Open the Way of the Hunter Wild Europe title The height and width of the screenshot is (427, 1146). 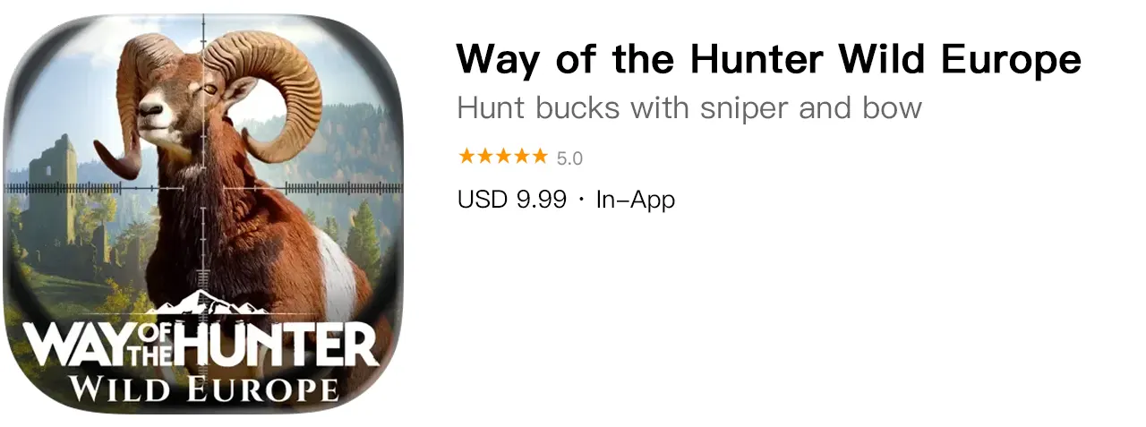pyautogui.click(x=768, y=61)
